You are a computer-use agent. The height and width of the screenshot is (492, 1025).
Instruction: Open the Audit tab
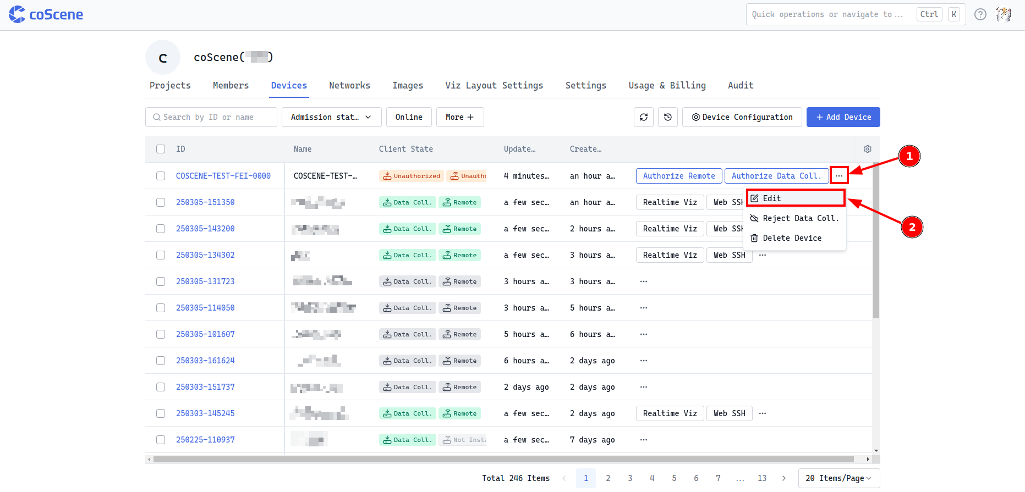(741, 85)
